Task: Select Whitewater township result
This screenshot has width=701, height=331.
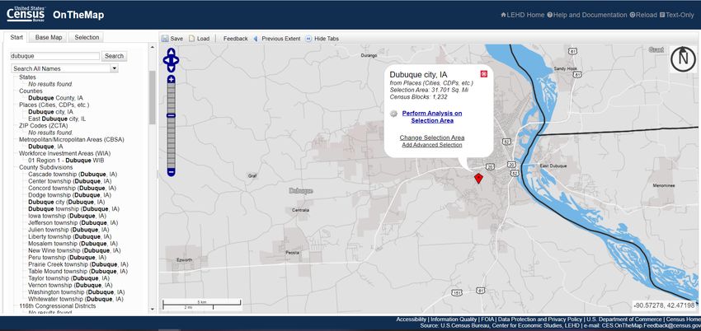Action: (78, 299)
